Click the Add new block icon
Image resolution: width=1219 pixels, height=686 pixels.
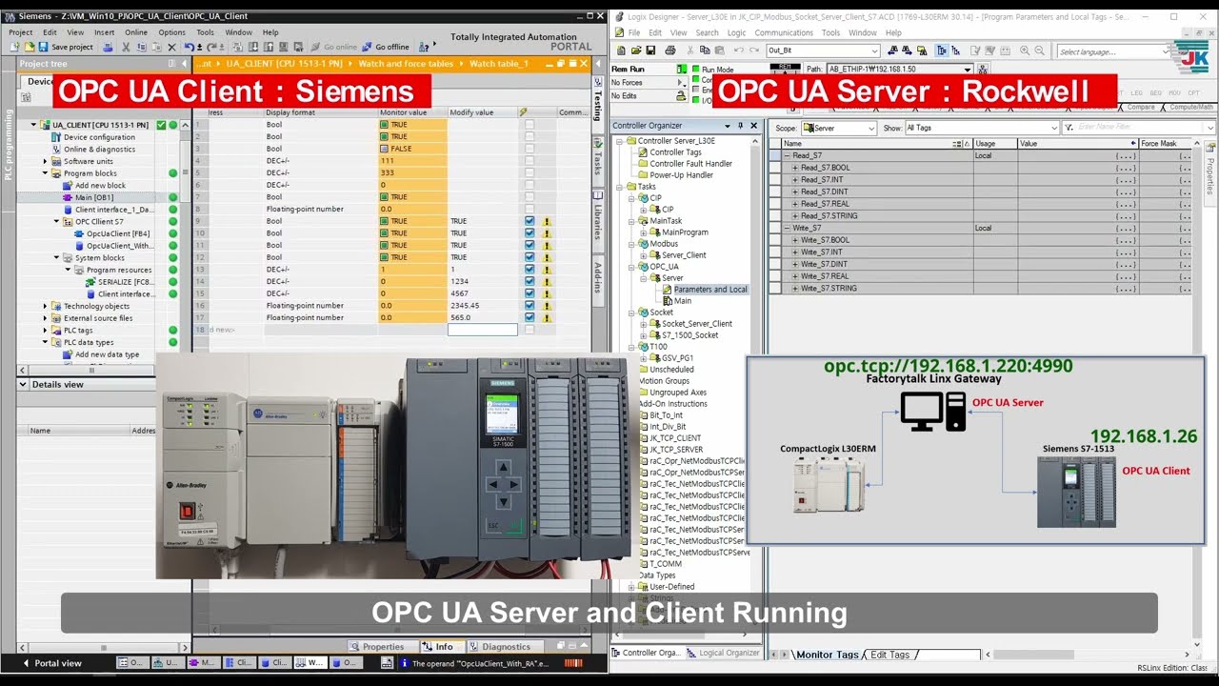point(68,186)
